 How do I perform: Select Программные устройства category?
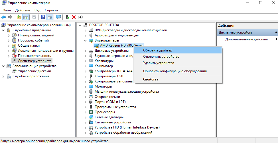115,107
